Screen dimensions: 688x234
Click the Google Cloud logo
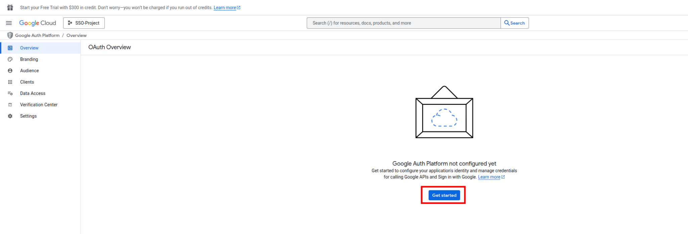tap(38, 23)
